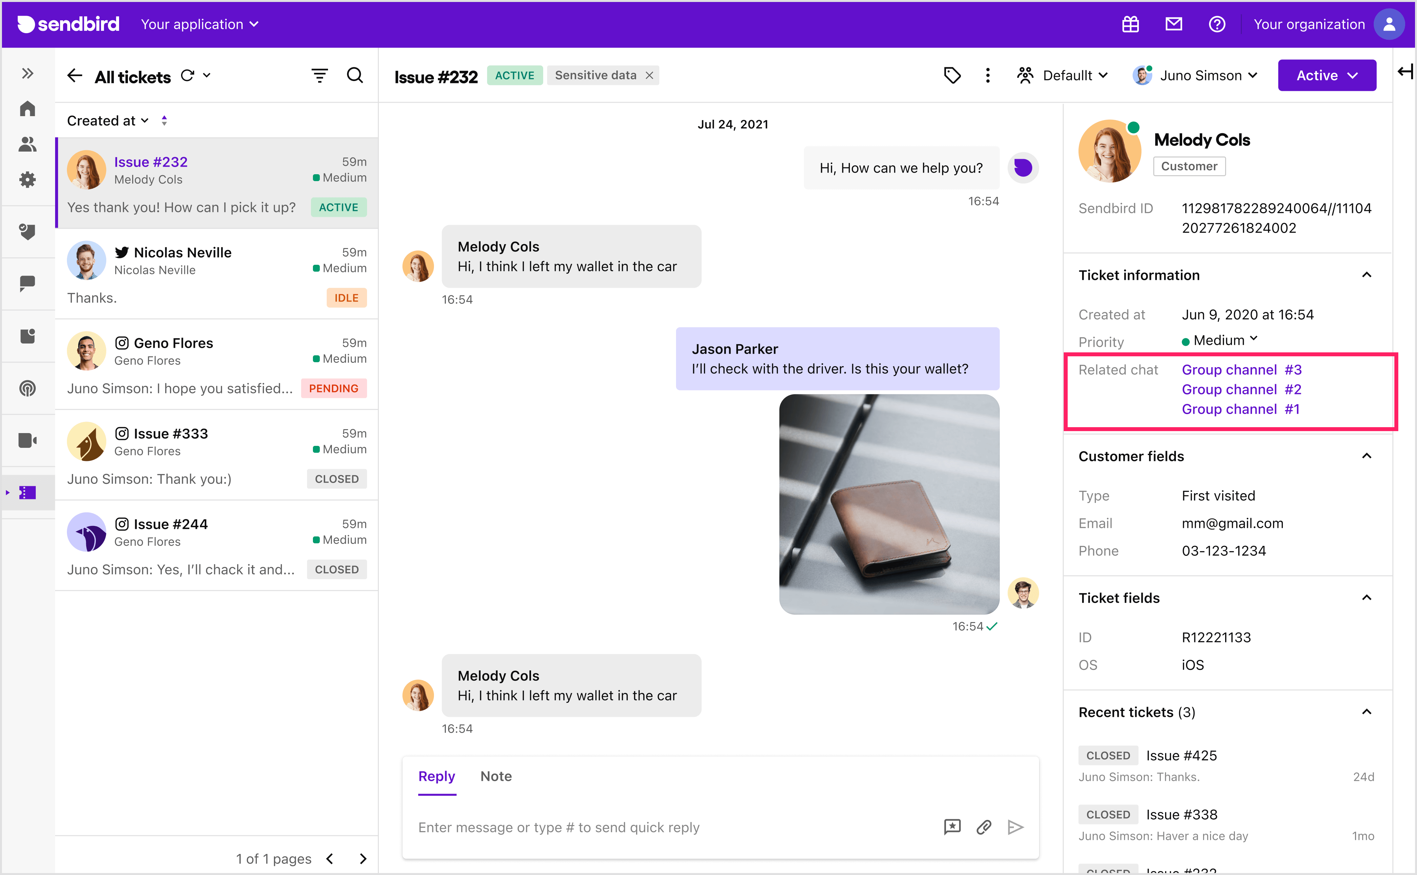
Task: Open the Your application menu
Action: click(x=199, y=24)
